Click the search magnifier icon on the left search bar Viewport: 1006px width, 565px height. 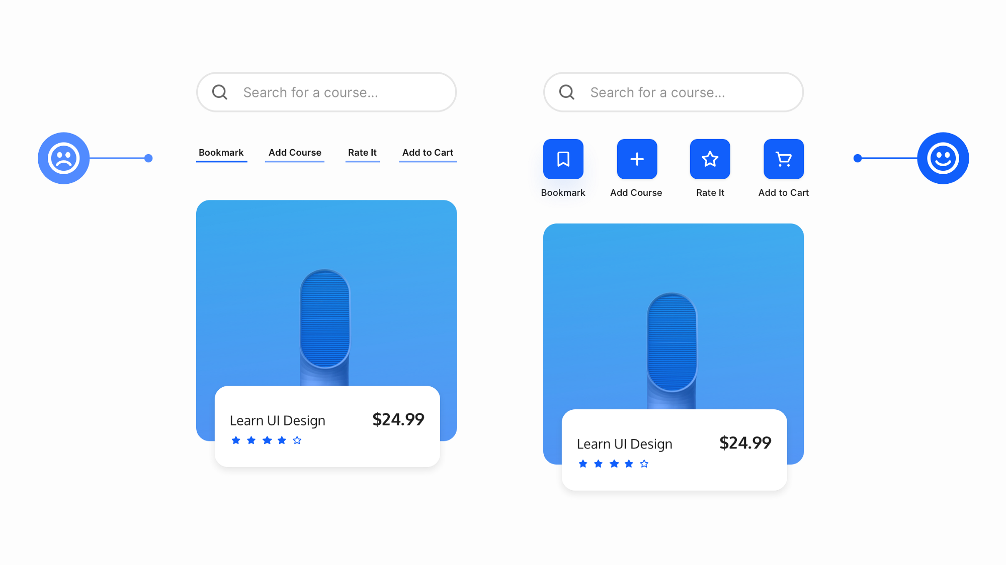(220, 92)
